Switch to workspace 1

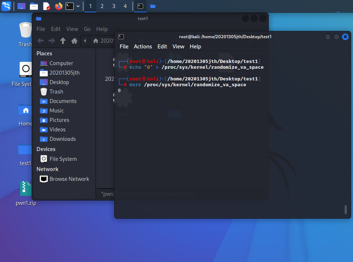tap(90, 6)
